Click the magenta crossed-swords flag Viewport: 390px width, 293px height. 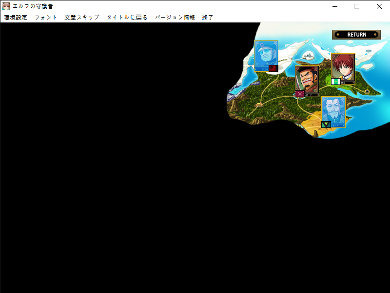(300, 94)
